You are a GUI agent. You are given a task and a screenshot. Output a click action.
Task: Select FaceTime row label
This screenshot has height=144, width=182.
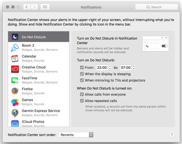(x=29, y=78)
